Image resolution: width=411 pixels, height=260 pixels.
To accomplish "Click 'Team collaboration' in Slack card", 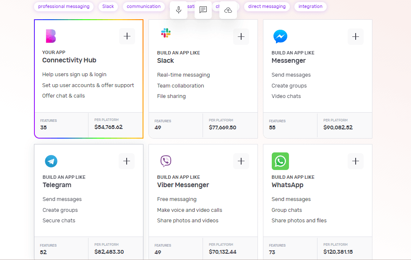I will click(180, 86).
